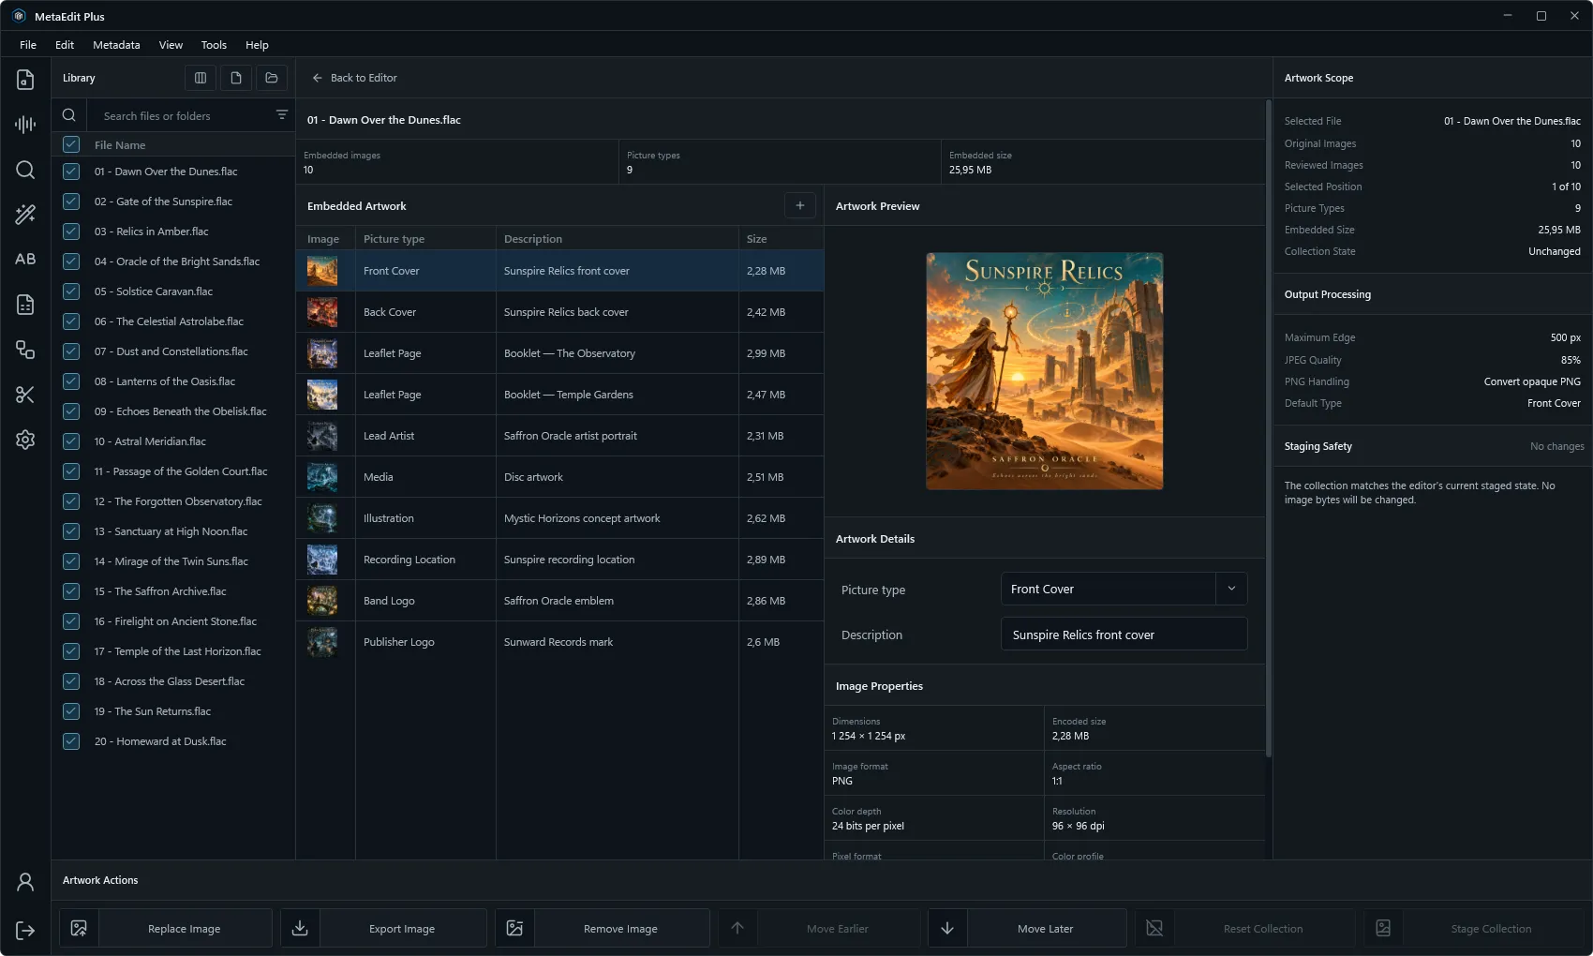Open the magic wand auto-tag sidebar icon
This screenshot has height=956, width=1593.
25,215
